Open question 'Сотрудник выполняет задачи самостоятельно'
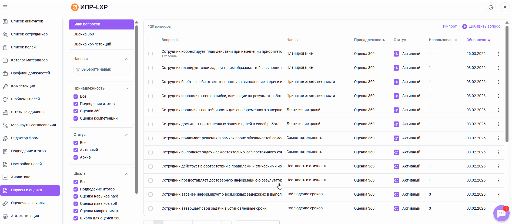This screenshot has height=224, width=512. click(x=222, y=152)
